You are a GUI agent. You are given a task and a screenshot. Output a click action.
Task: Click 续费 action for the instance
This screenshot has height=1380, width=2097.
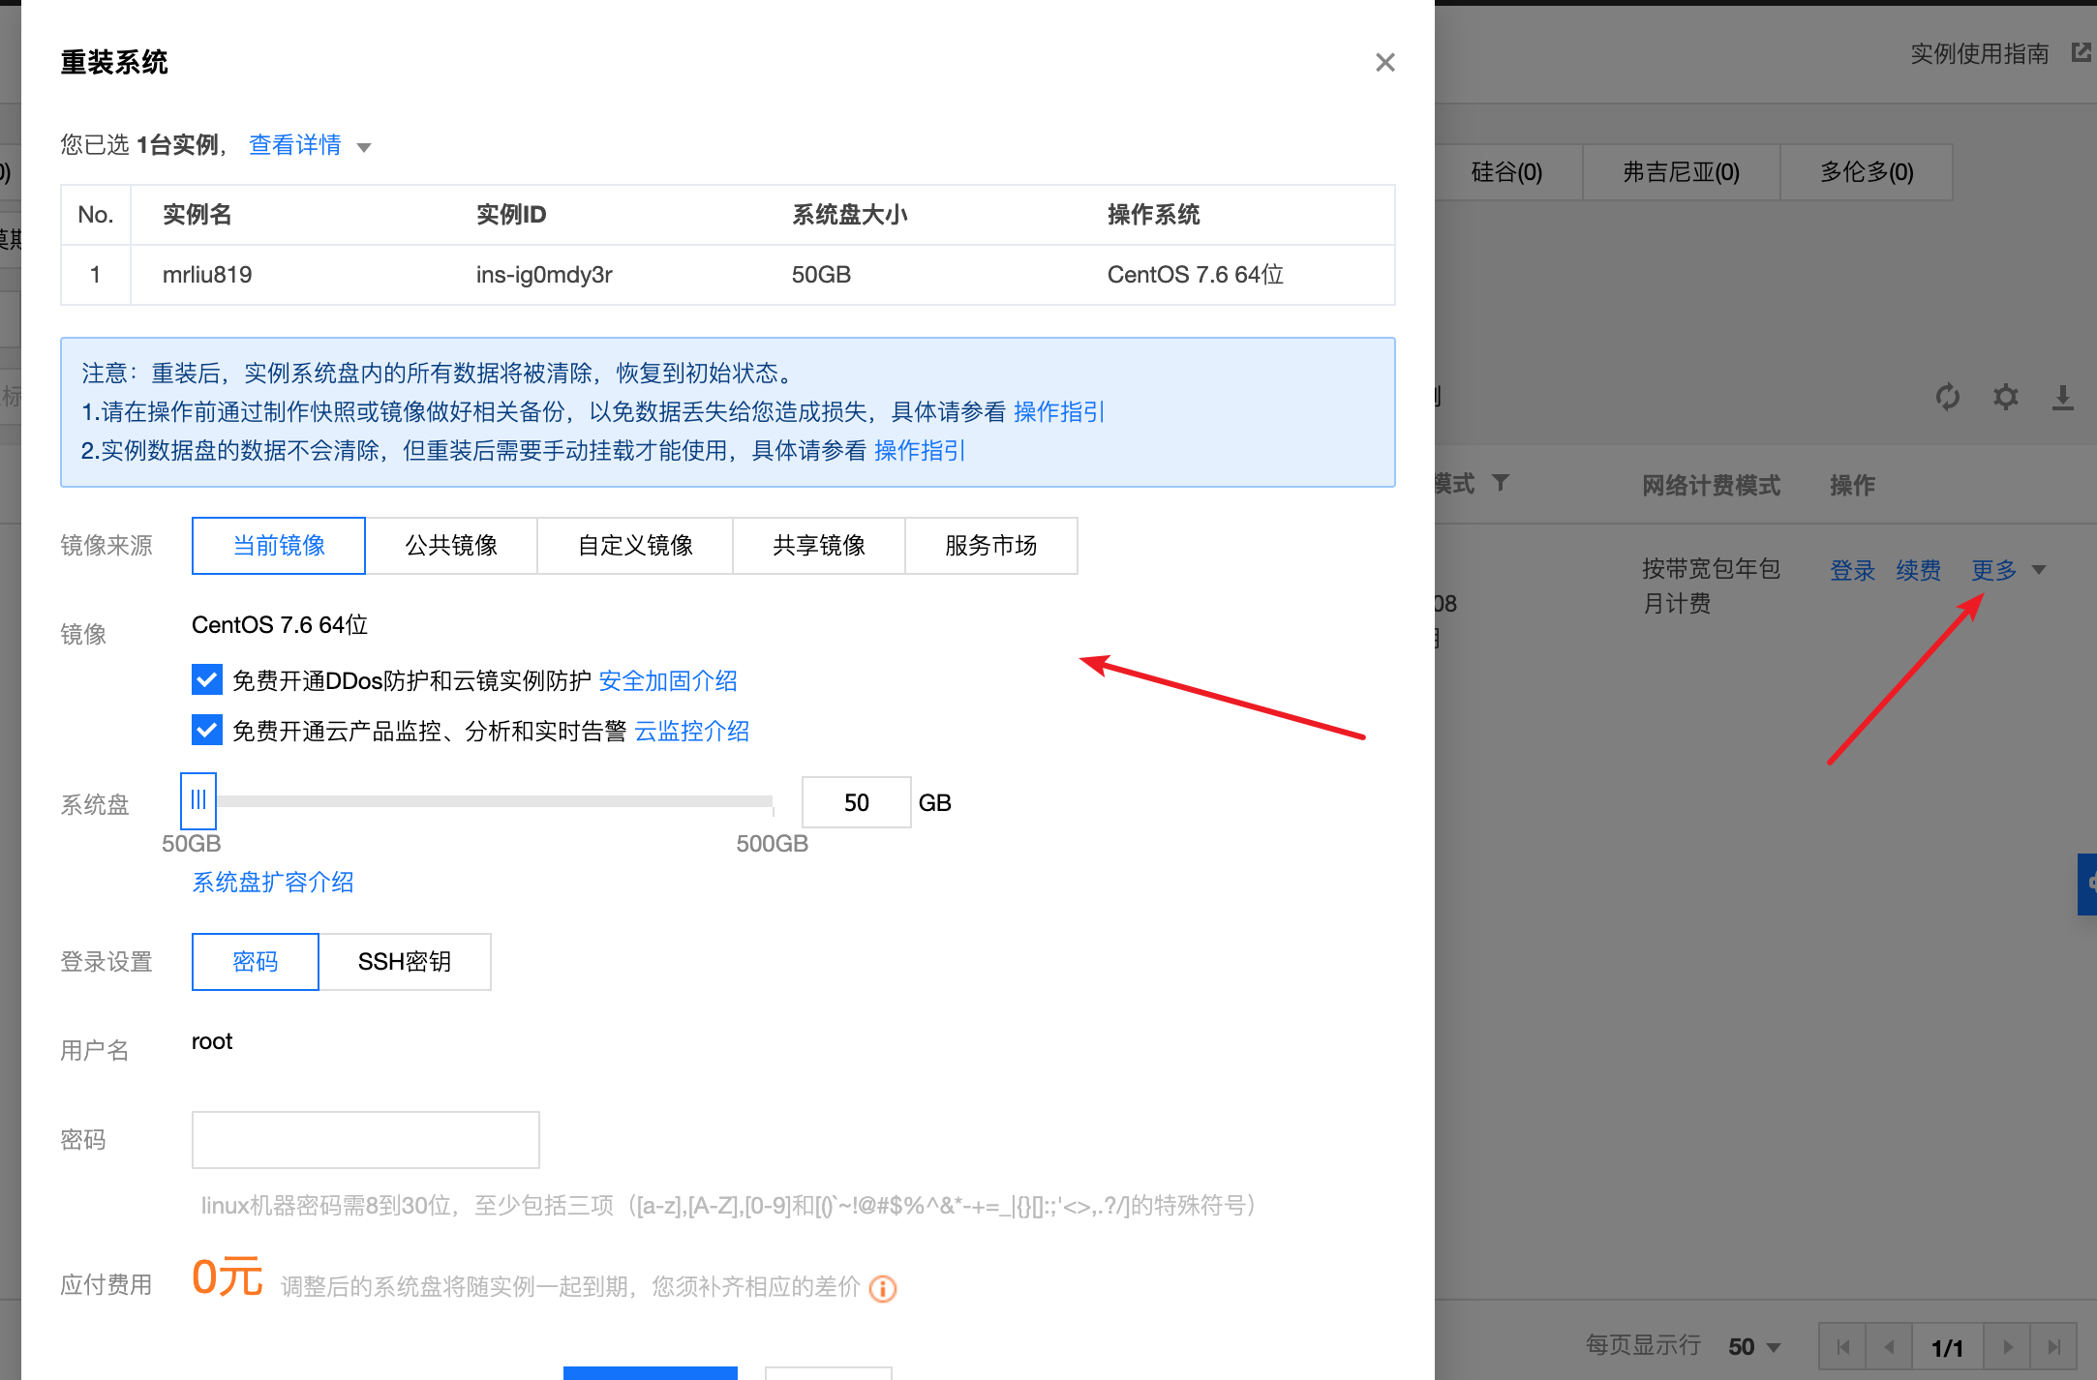pyautogui.click(x=1918, y=571)
